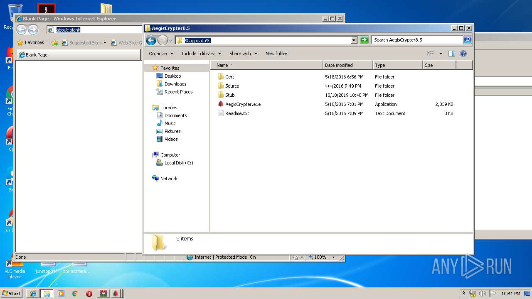Show hidden tray icons arrow
Image resolution: width=532 pixels, height=299 pixels.
pyautogui.click(x=463, y=293)
